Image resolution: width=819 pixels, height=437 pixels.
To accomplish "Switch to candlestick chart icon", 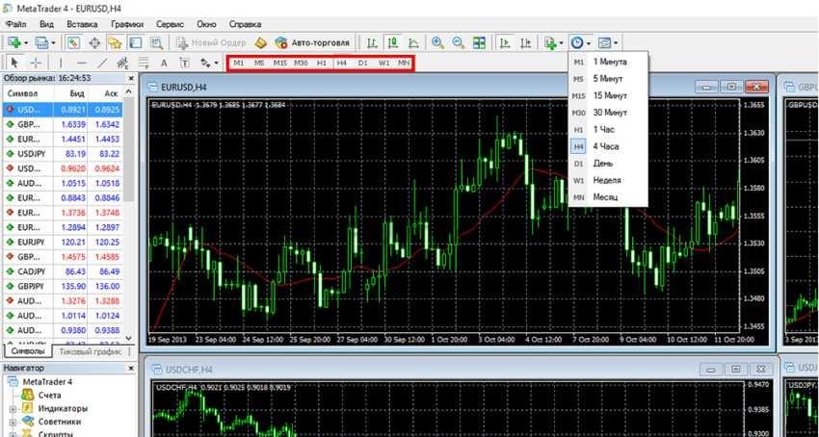I will click(x=393, y=42).
